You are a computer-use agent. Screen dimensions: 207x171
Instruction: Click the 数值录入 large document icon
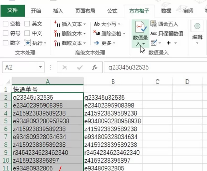pos(140,27)
